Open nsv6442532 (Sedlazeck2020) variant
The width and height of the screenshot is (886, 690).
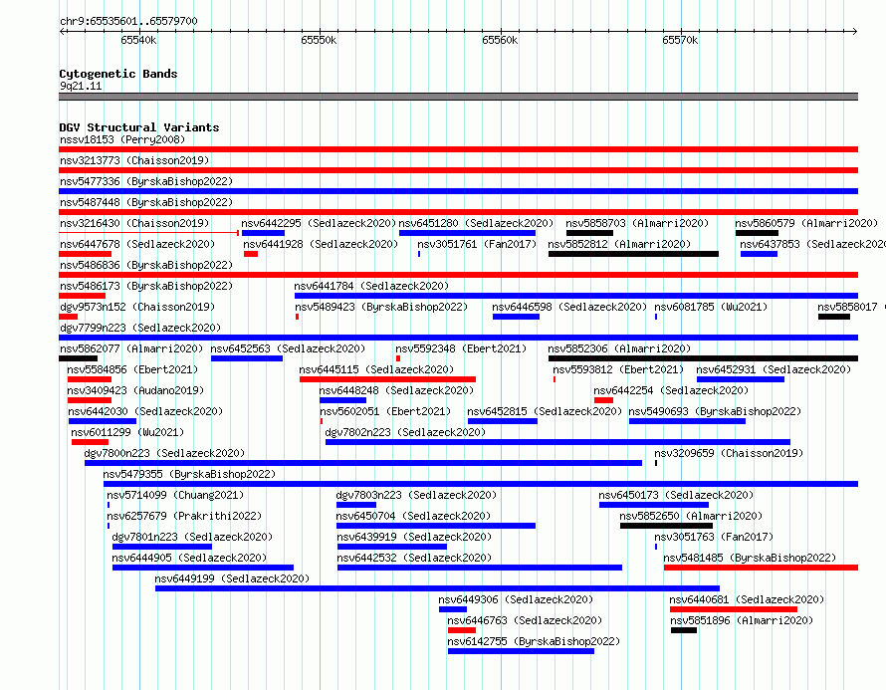point(414,558)
